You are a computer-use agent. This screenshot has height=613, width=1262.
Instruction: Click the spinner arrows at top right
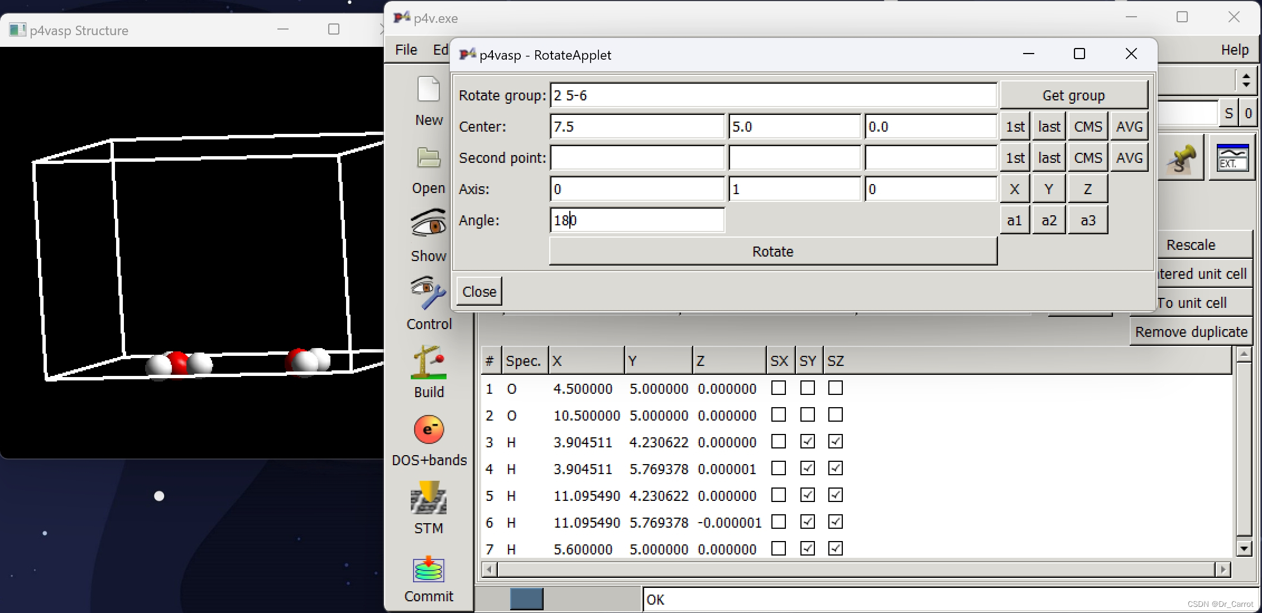pos(1246,81)
